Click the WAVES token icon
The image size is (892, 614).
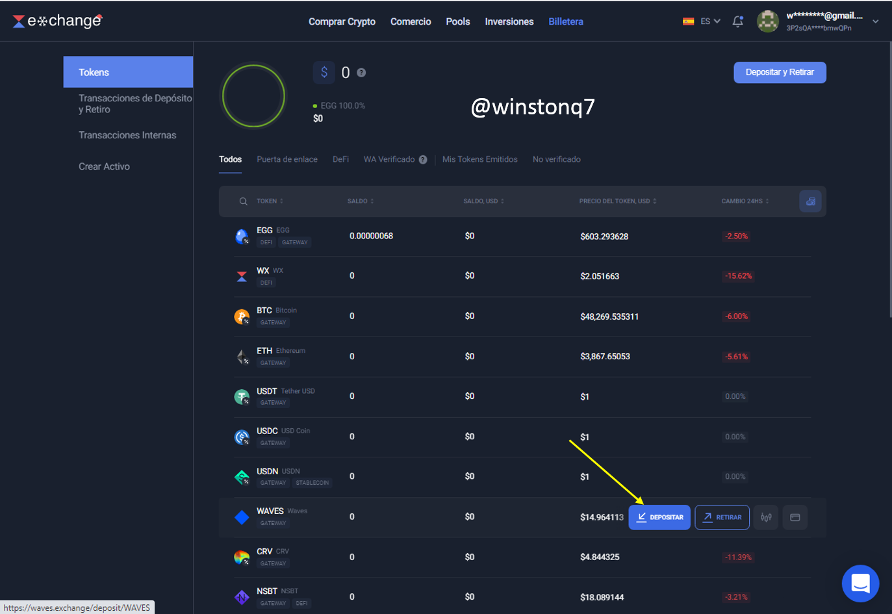click(x=242, y=517)
